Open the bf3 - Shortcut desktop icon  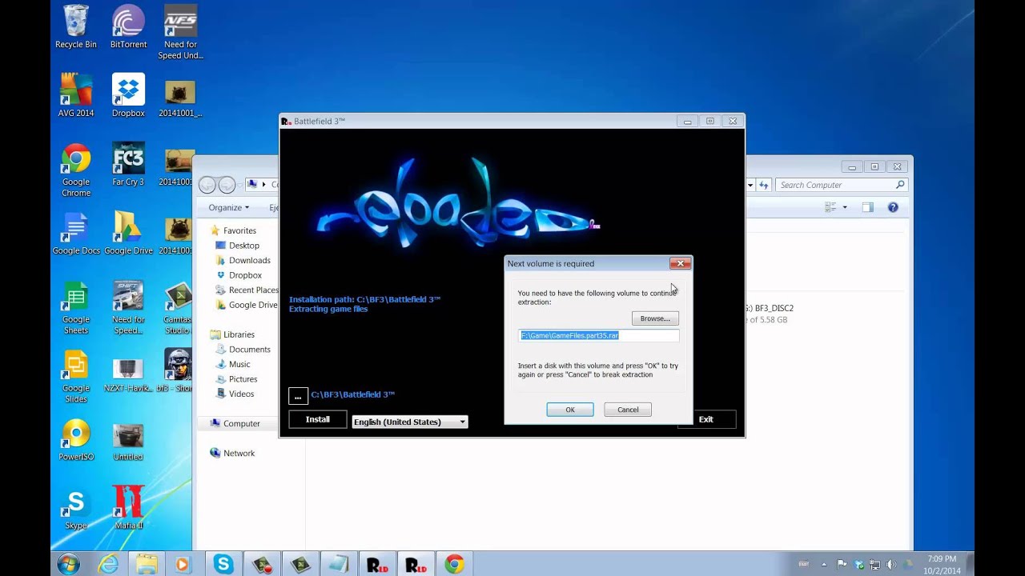176,371
